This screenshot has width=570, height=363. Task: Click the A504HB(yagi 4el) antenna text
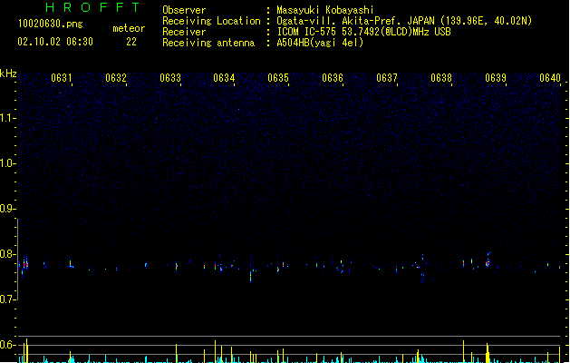320,43
